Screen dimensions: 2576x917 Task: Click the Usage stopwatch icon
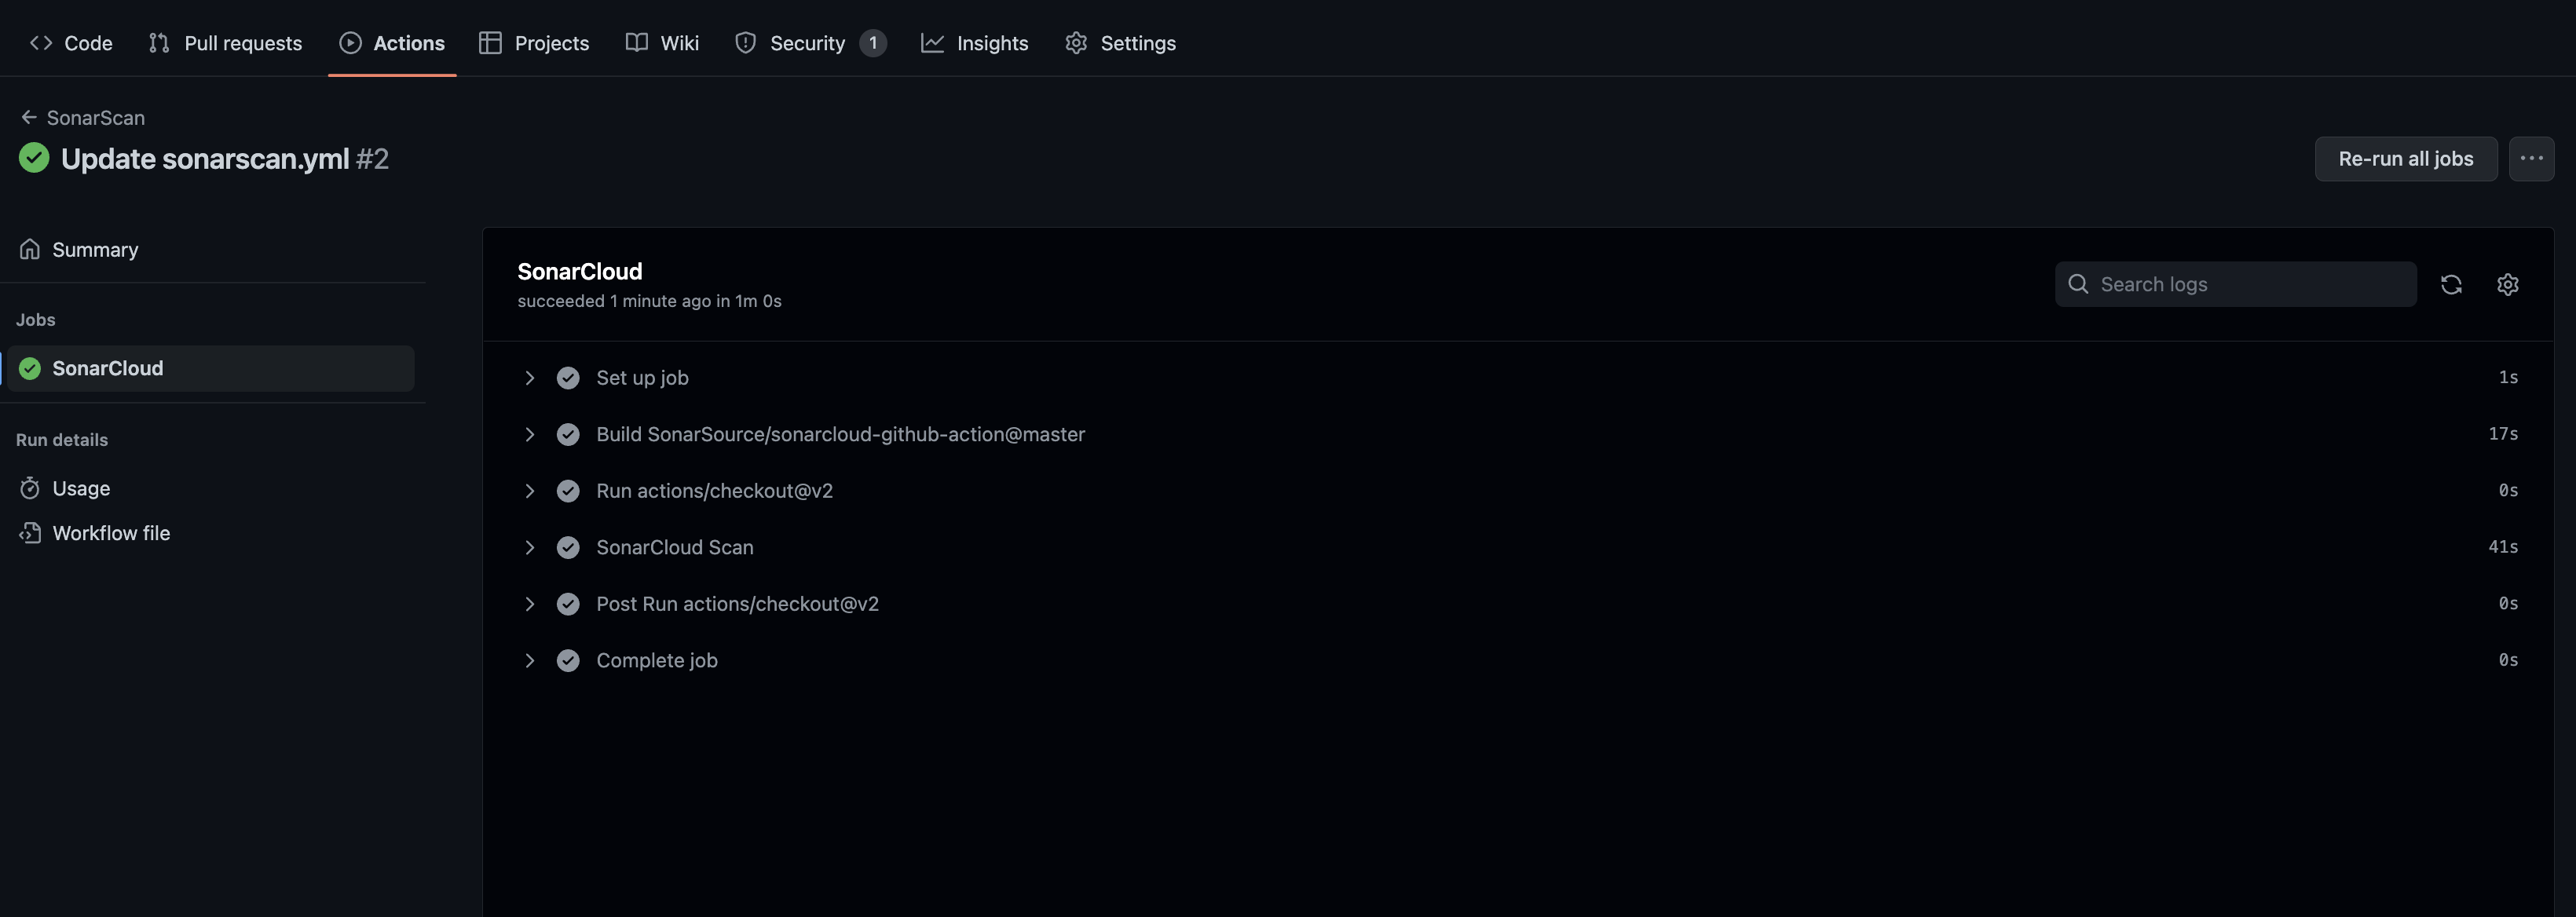click(30, 489)
